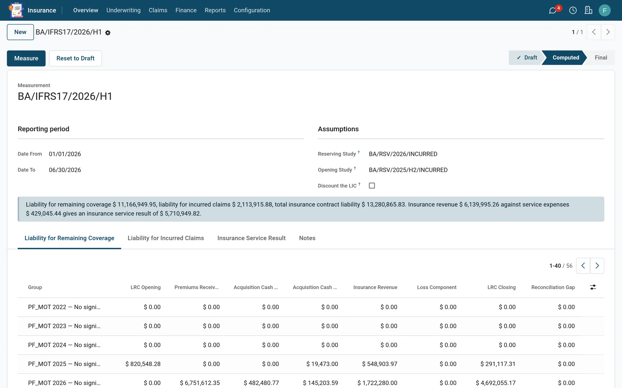Click Reset to Draft button

tap(75, 59)
